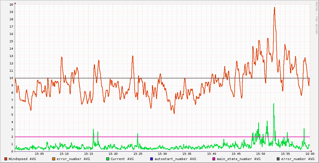Select the Current AVG legend label
This screenshot has width=319, height=163.
point(122,159)
